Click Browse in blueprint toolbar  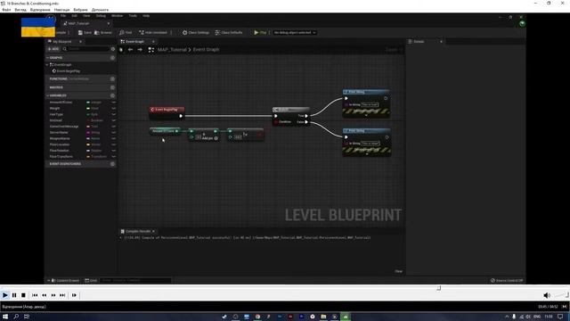103,32
